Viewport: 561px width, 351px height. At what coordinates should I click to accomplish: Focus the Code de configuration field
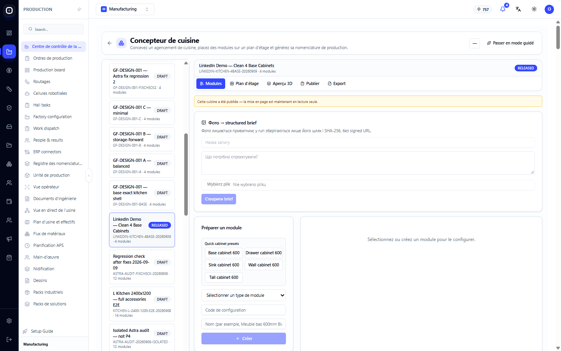click(243, 310)
